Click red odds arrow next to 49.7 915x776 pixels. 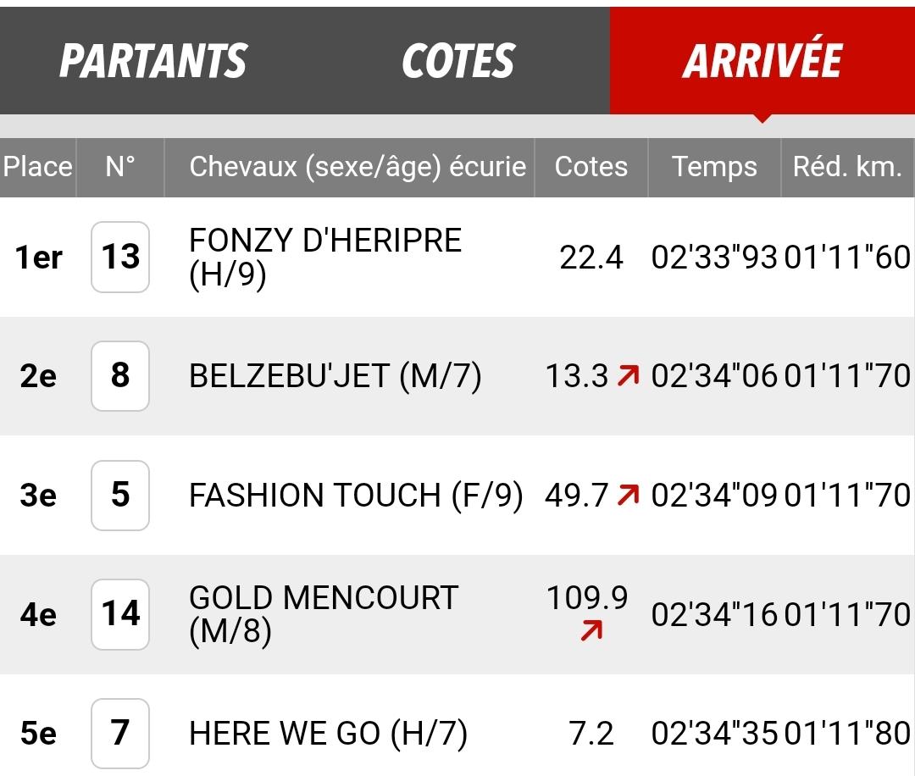(629, 495)
